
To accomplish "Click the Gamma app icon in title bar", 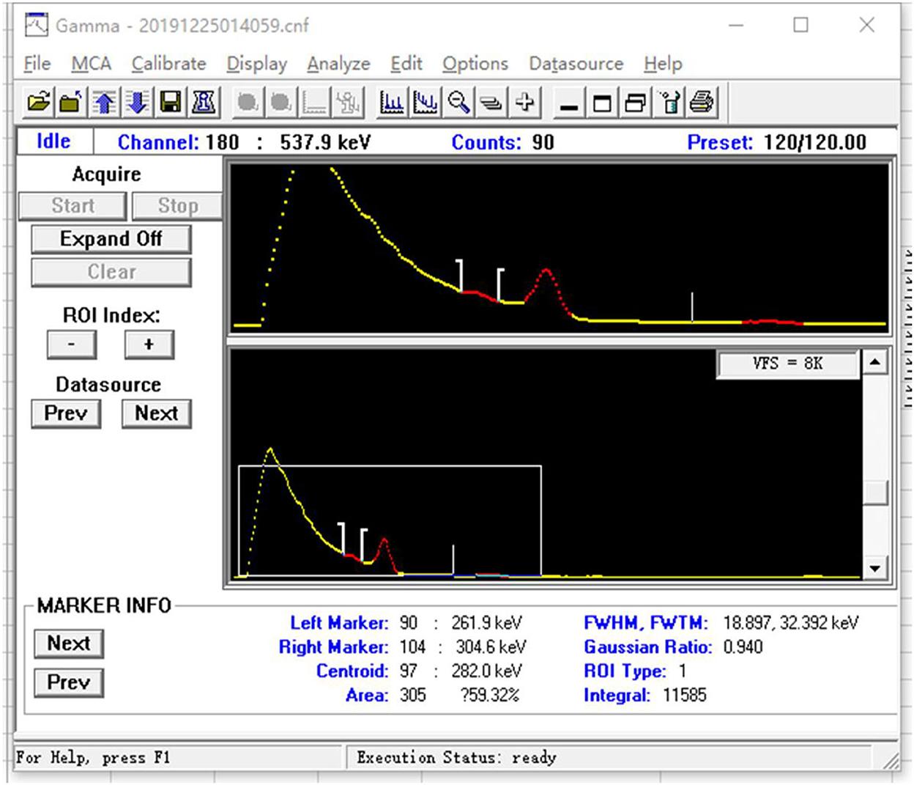I will [x=37, y=26].
